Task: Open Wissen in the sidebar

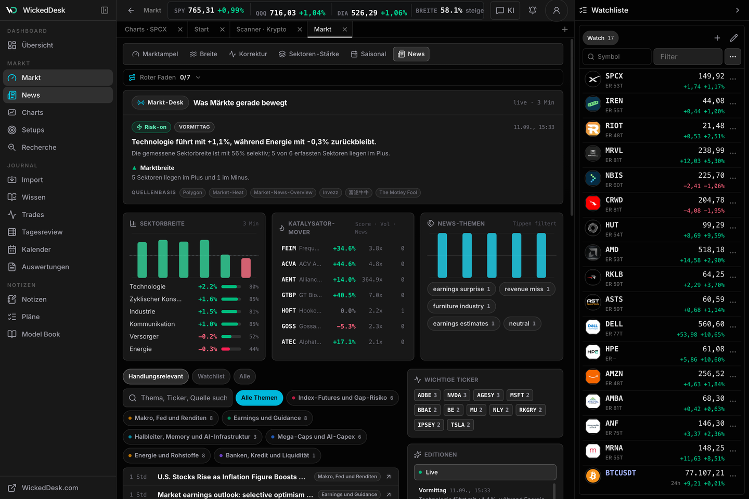Action: pos(58,197)
